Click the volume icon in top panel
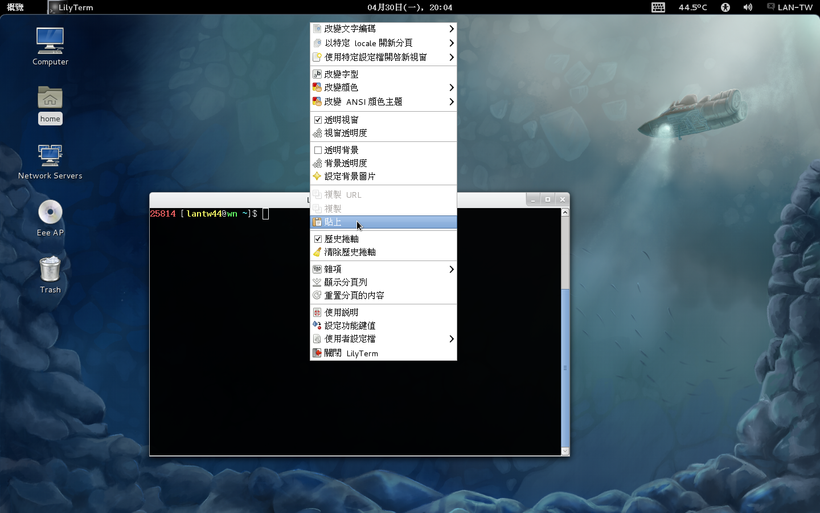Viewport: 820px width, 513px height. 748,7
